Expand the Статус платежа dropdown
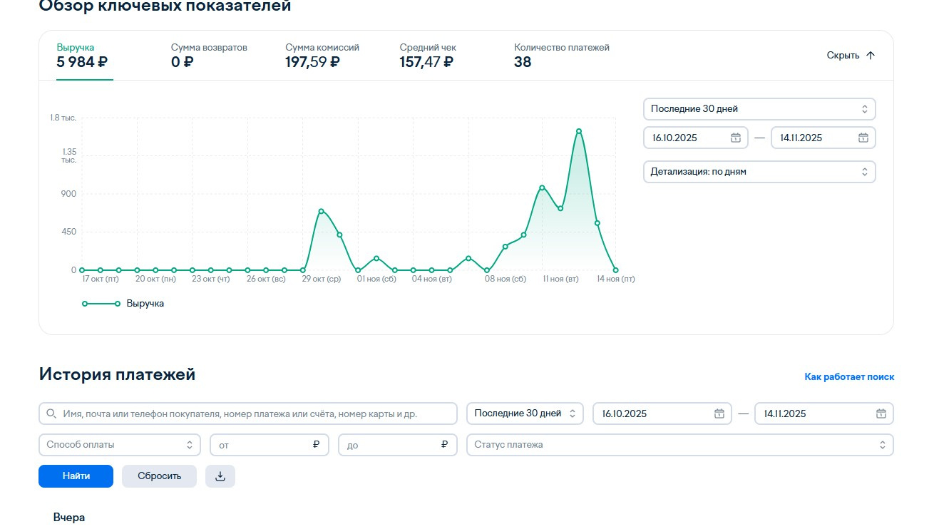 tap(679, 444)
